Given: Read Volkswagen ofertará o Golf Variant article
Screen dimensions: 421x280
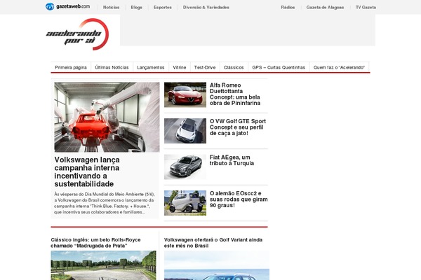Looking at the screenshot, I should (213, 243).
